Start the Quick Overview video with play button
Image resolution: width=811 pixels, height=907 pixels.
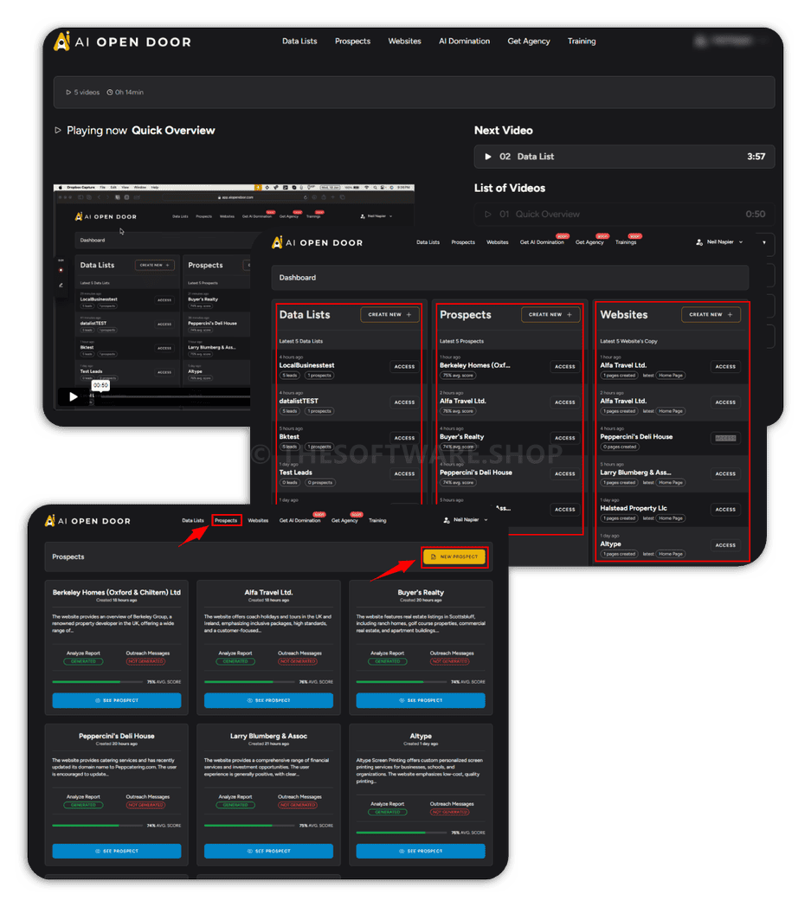tap(73, 396)
